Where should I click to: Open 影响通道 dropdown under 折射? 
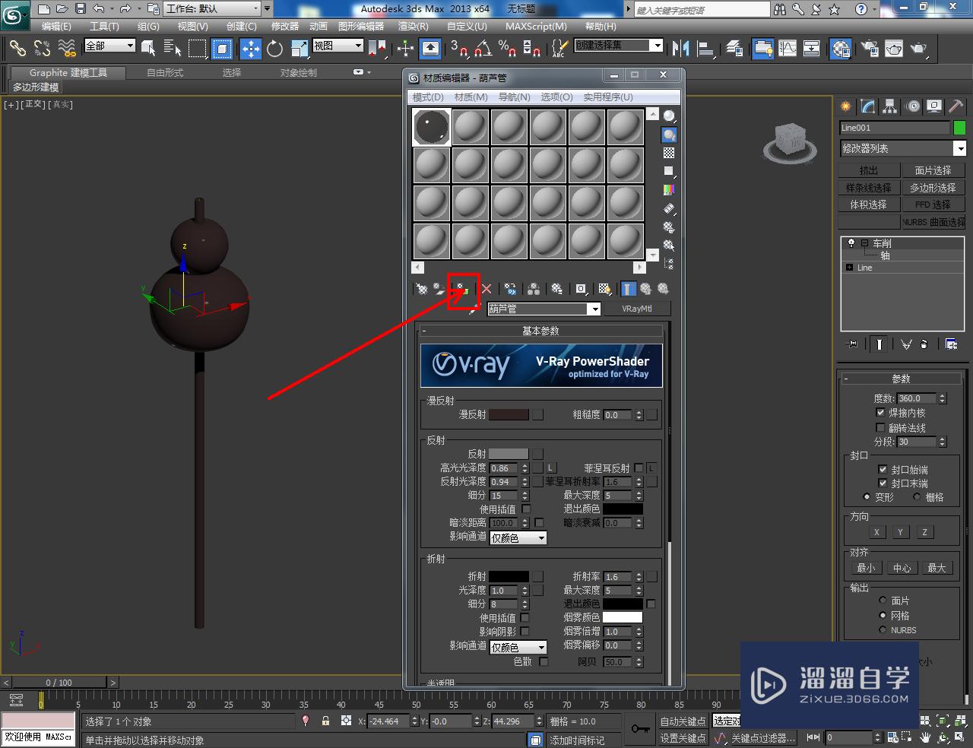[518, 647]
